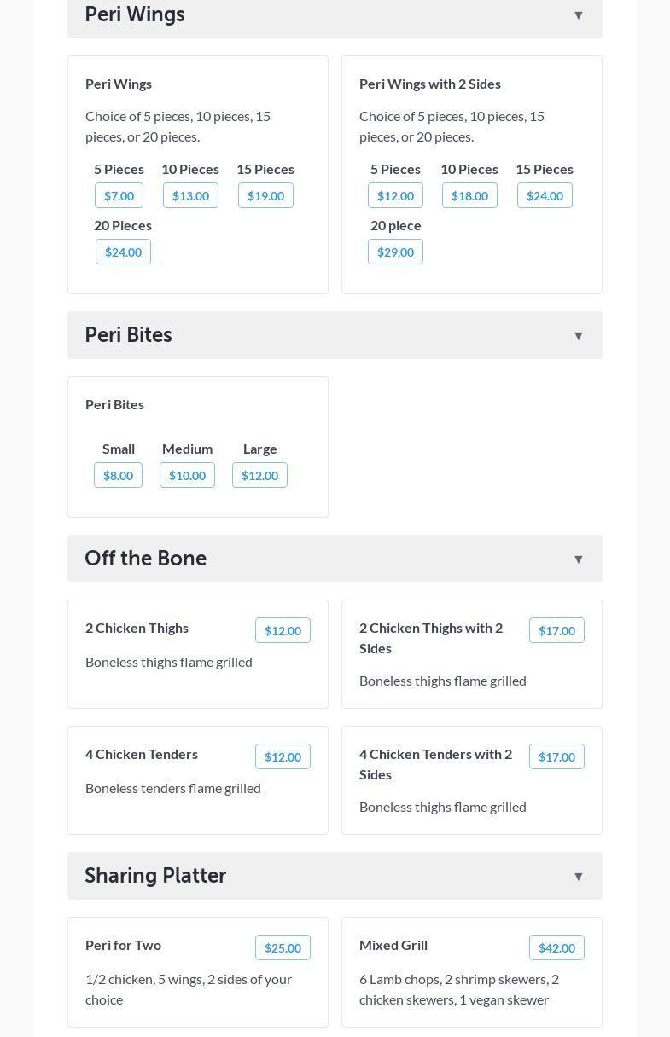Add 4 Chicken Tenders for $12.00
Image resolution: width=670 pixels, height=1037 pixels.
tap(283, 757)
